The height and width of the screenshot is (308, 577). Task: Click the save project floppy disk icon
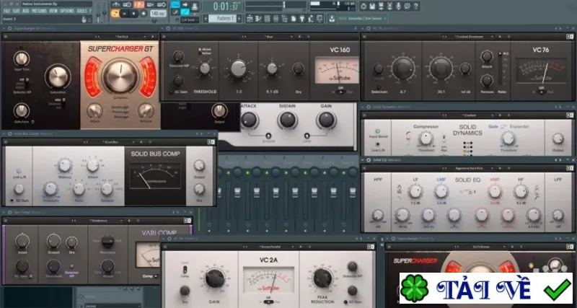[x=372, y=6]
